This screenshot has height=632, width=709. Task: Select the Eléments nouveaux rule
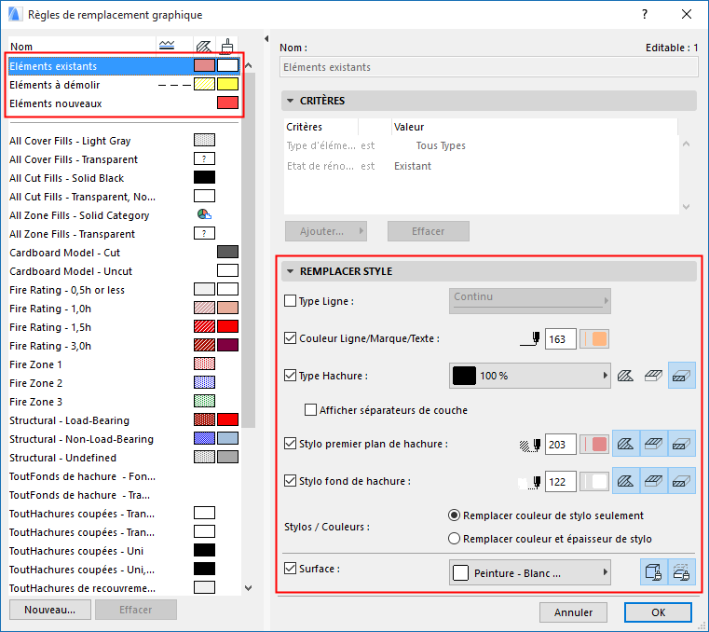[123, 103]
